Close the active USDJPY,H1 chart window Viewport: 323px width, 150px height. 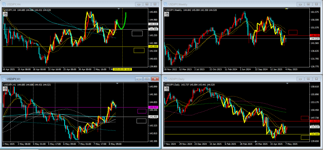[x=155, y=79]
